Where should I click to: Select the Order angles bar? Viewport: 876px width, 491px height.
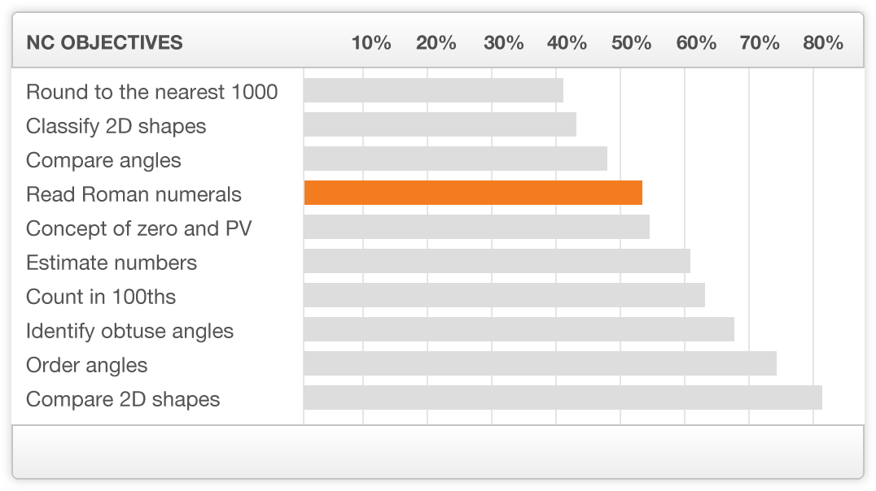541,363
